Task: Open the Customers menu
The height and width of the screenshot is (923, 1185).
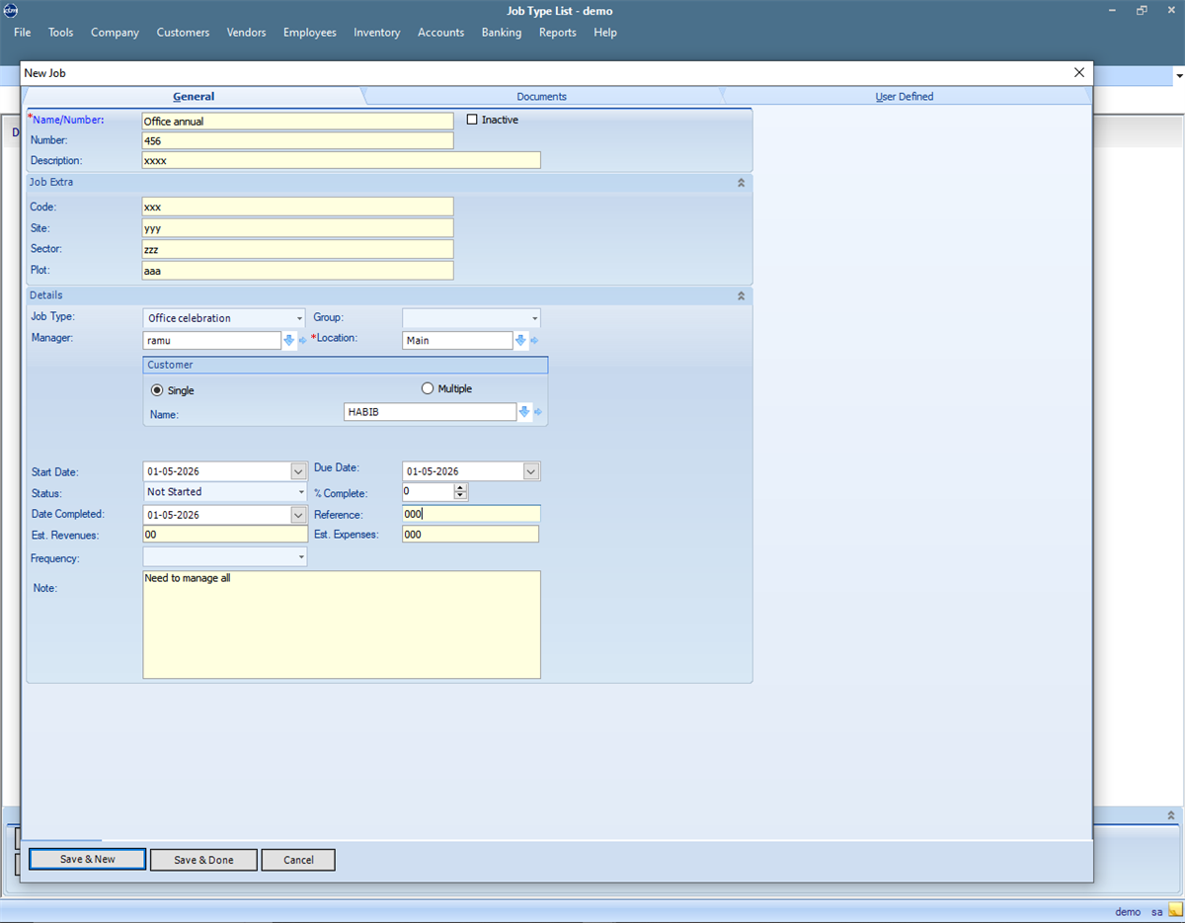Action: (x=183, y=33)
